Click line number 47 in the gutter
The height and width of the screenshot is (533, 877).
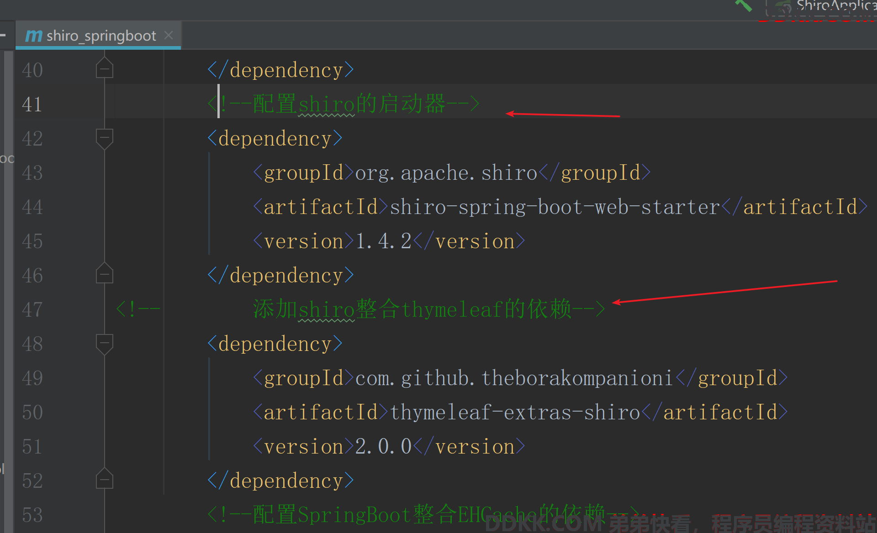tap(32, 309)
